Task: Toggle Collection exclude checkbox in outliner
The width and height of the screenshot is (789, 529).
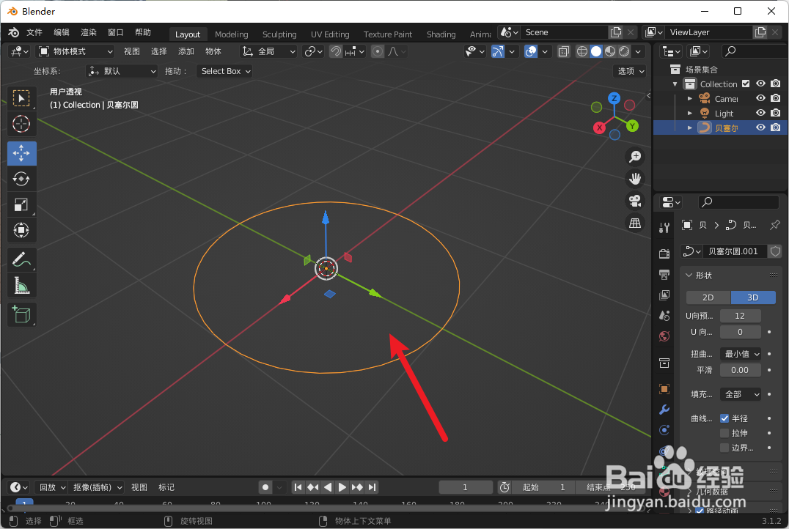Action: [x=746, y=84]
